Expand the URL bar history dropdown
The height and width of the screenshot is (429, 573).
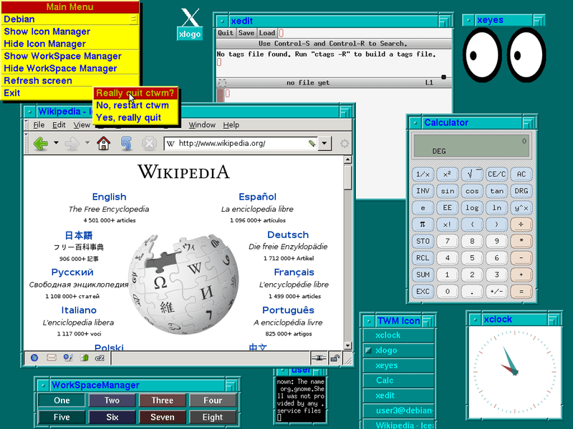coord(324,143)
